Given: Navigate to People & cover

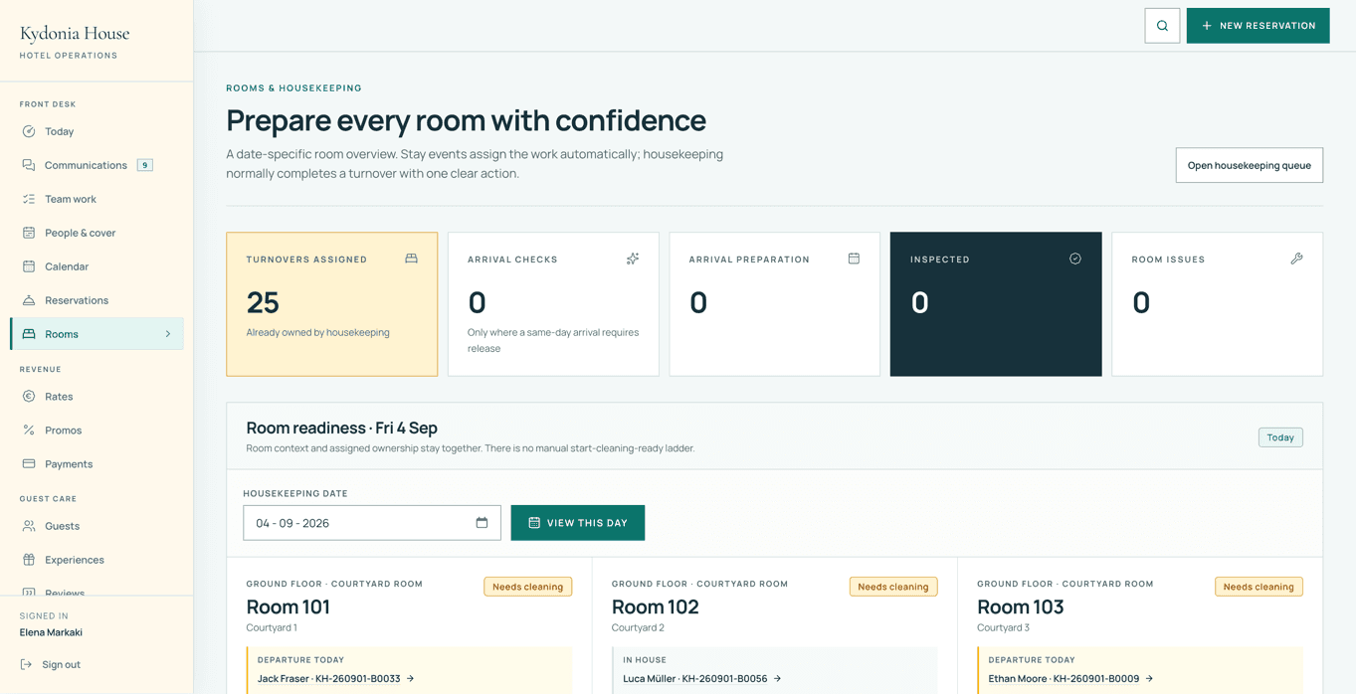Looking at the screenshot, I should point(97,233).
